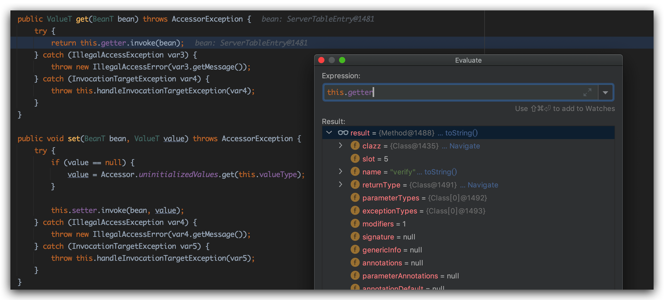Collapse the result tree node
Screen dimensions: 664x300
click(329, 133)
